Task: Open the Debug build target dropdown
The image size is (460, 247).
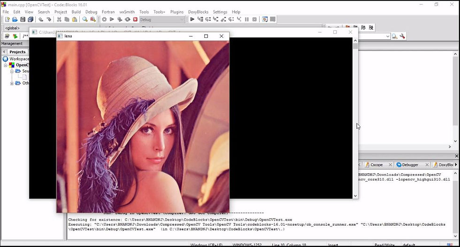Action: (161, 20)
